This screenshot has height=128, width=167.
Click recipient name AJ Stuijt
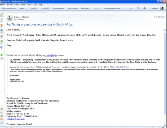point(21,20)
